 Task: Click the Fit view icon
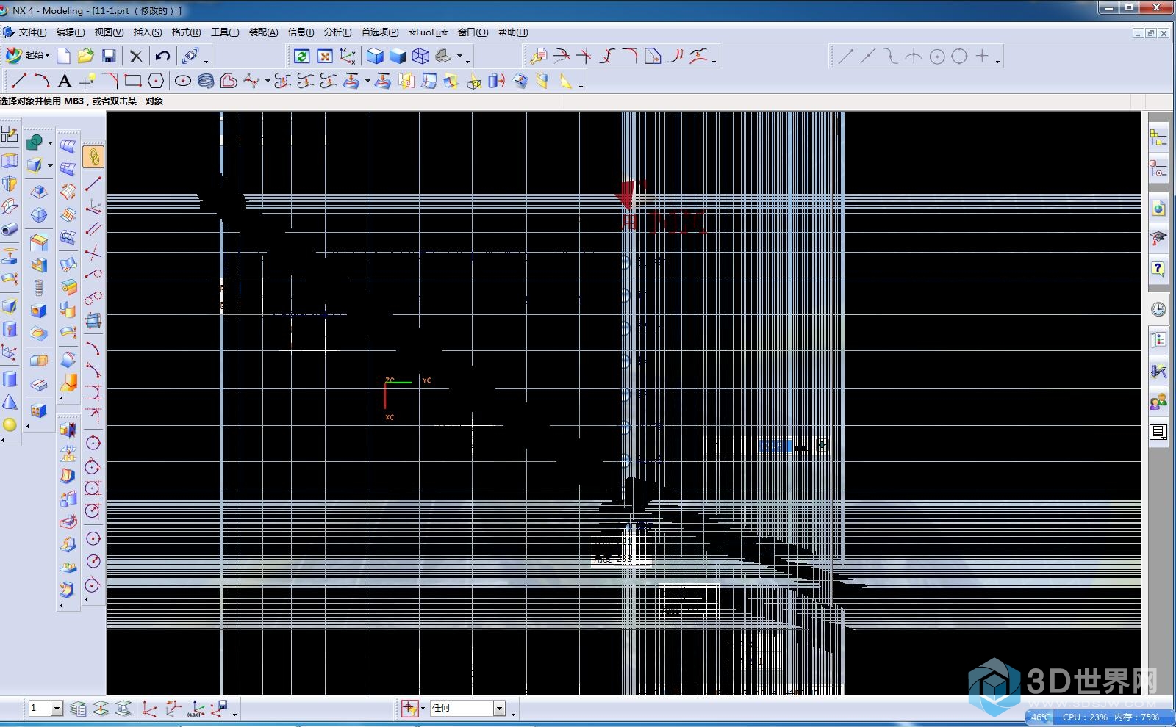tap(324, 57)
